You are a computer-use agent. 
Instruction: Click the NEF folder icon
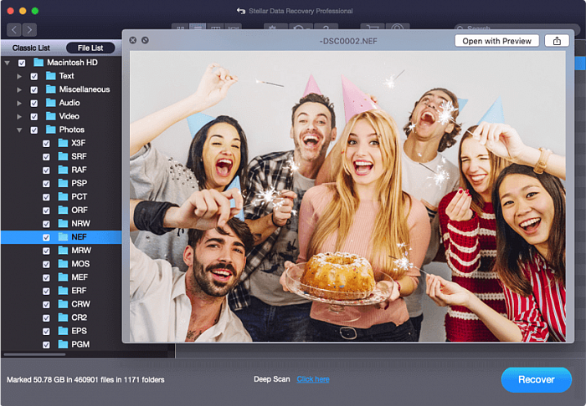[63, 237]
